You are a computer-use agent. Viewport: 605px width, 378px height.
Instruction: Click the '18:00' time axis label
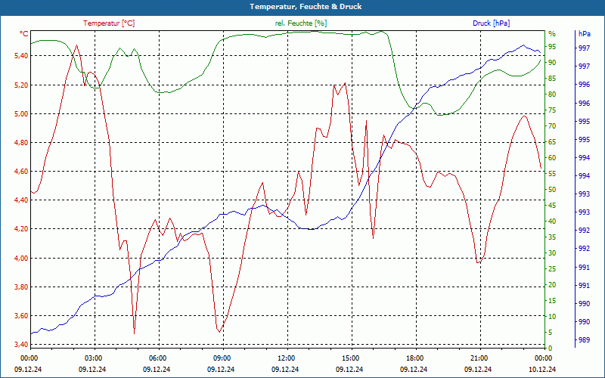415,358
